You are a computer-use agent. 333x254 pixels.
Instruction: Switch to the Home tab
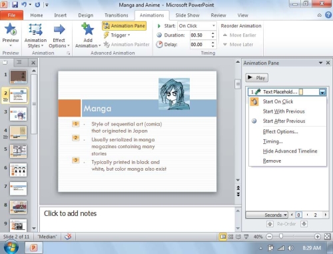click(x=37, y=15)
